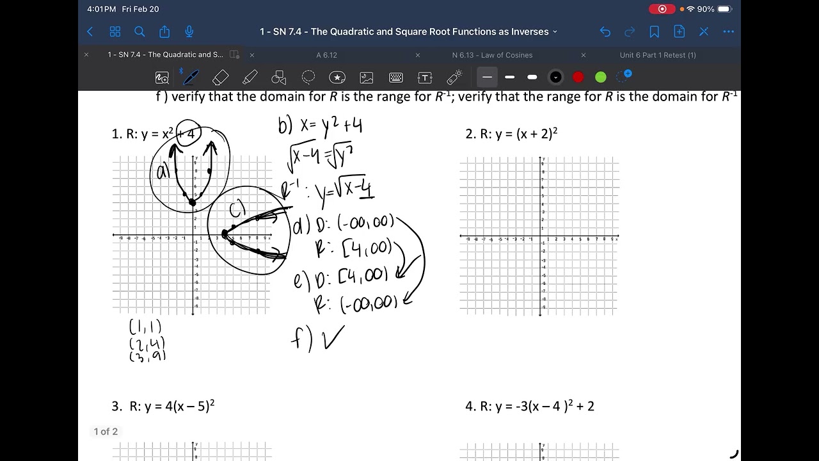
Task: Tap the '1 of 2' page indicator
Action: [106, 432]
